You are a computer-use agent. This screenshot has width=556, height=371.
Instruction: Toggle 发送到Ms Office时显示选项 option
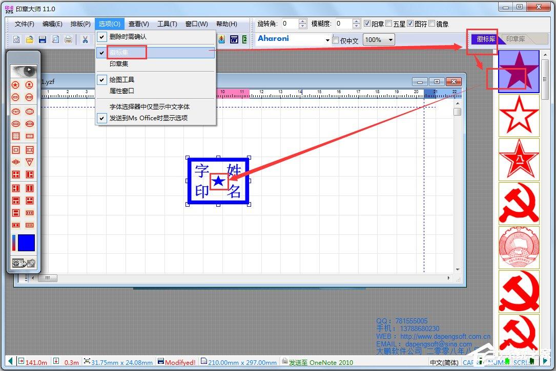click(156, 118)
